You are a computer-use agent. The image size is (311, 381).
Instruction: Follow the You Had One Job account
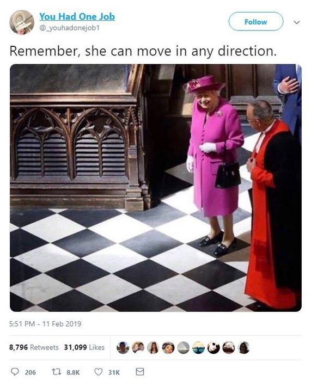coord(256,22)
